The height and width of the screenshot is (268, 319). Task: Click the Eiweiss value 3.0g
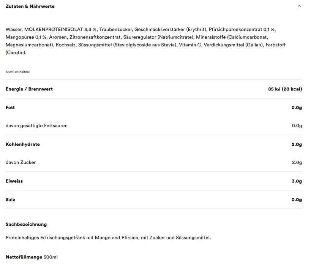[297, 181]
